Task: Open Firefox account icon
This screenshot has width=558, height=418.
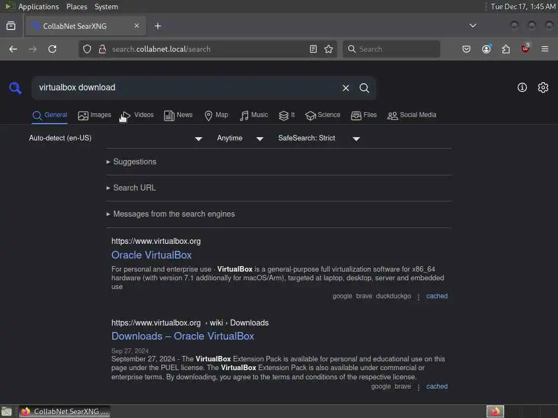Action: click(487, 48)
